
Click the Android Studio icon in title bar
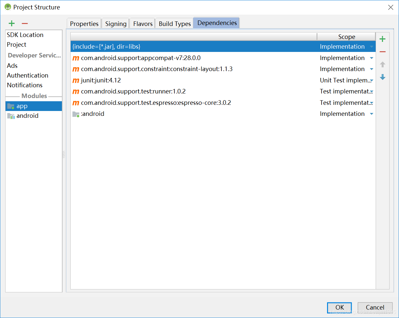tap(8, 7)
